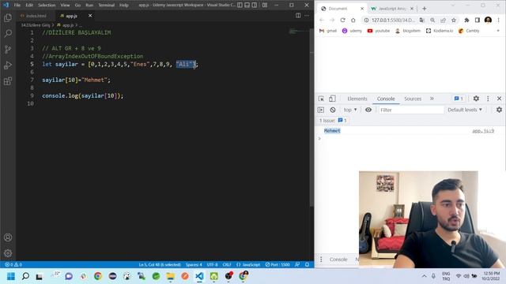506x284 pixels.
Task: Open the Cambly bookmark
Action: click(x=469, y=31)
